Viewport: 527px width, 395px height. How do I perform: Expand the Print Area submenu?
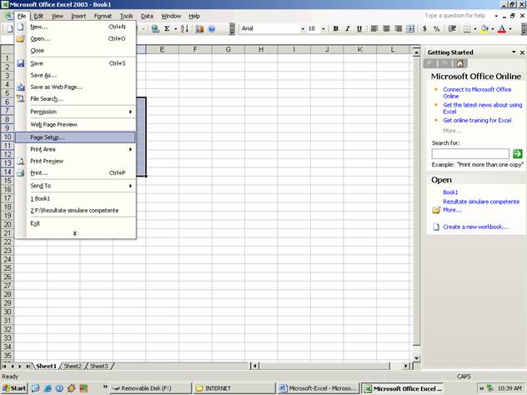pos(75,149)
